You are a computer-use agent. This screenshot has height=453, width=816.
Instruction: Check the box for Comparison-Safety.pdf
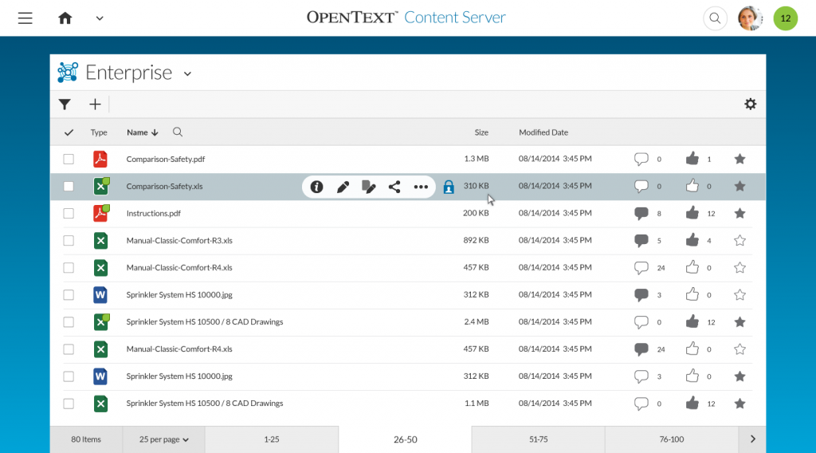[x=69, y=159]
